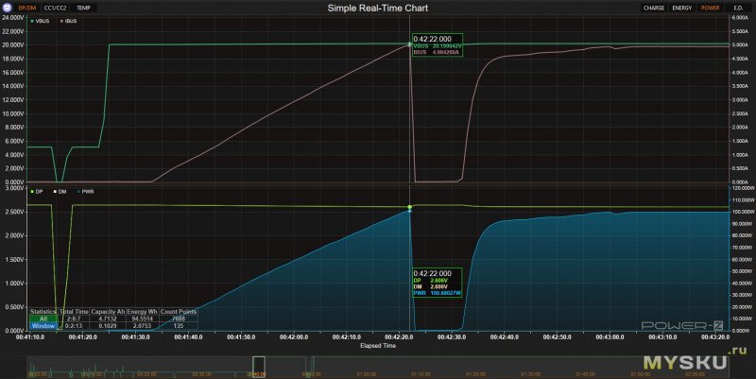Click the ENERGY button
The height and width of the screenshot is (379, 756).
(x=682, y=8)
